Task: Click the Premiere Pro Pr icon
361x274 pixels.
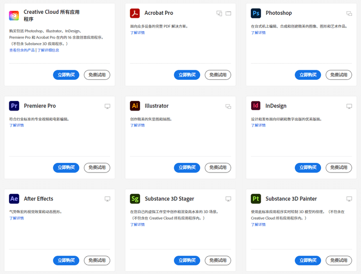Action: tap(14, 106)
